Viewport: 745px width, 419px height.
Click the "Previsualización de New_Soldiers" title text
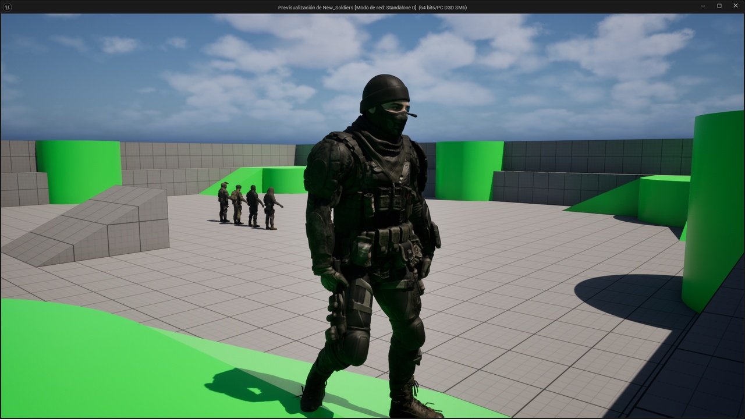tap(318, 8)
